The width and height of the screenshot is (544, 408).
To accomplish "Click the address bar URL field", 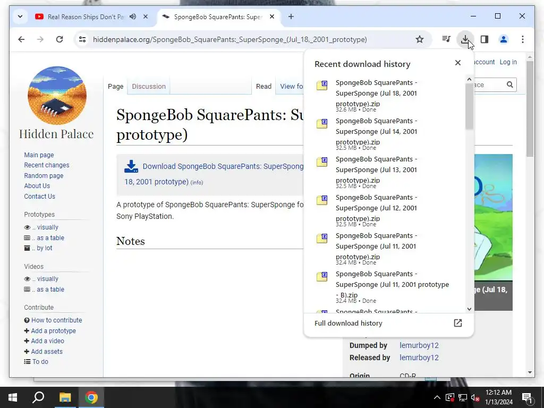I will click(x=229, y=39).
